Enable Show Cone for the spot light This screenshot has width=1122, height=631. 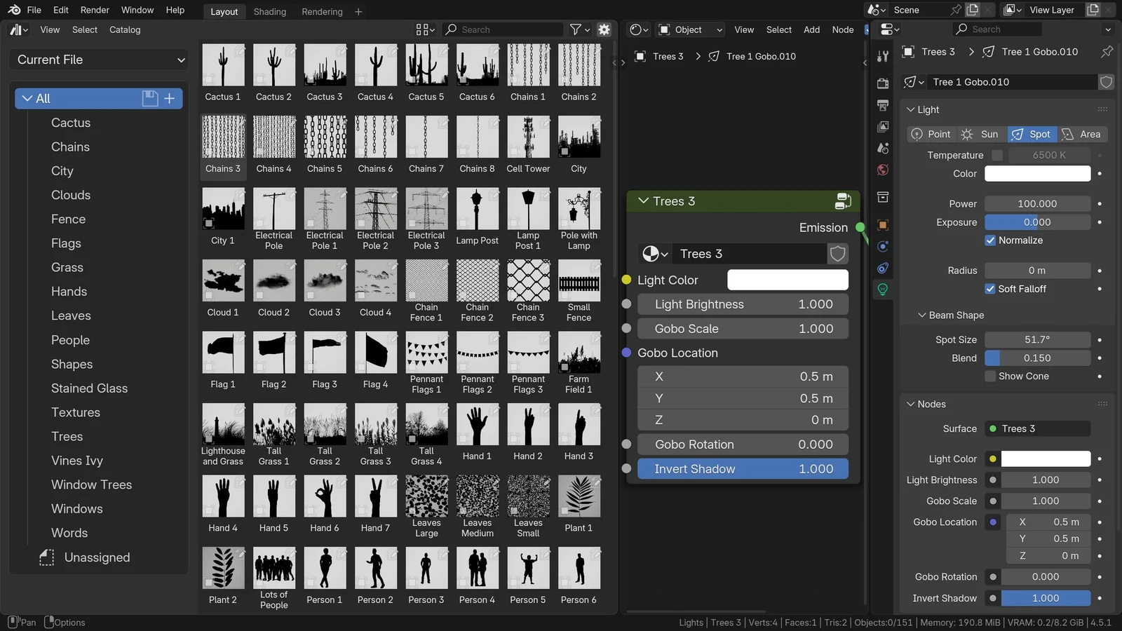click(x=990, y=376)
